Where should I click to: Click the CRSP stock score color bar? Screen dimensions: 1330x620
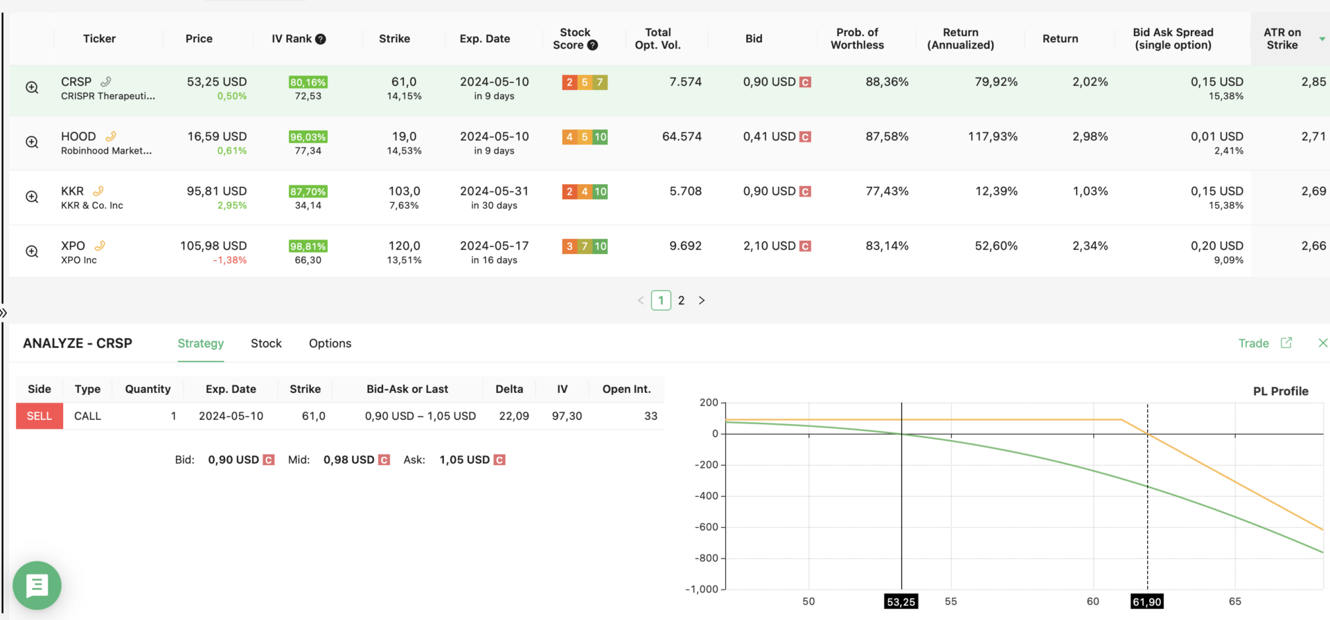pos(585,82)
